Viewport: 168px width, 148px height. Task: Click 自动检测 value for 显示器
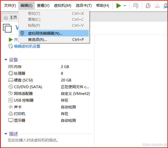tap(68, 120)
